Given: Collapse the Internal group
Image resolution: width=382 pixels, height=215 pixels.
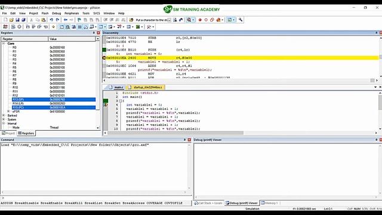Looking at the screenshot, I should [x=4, y=124].
